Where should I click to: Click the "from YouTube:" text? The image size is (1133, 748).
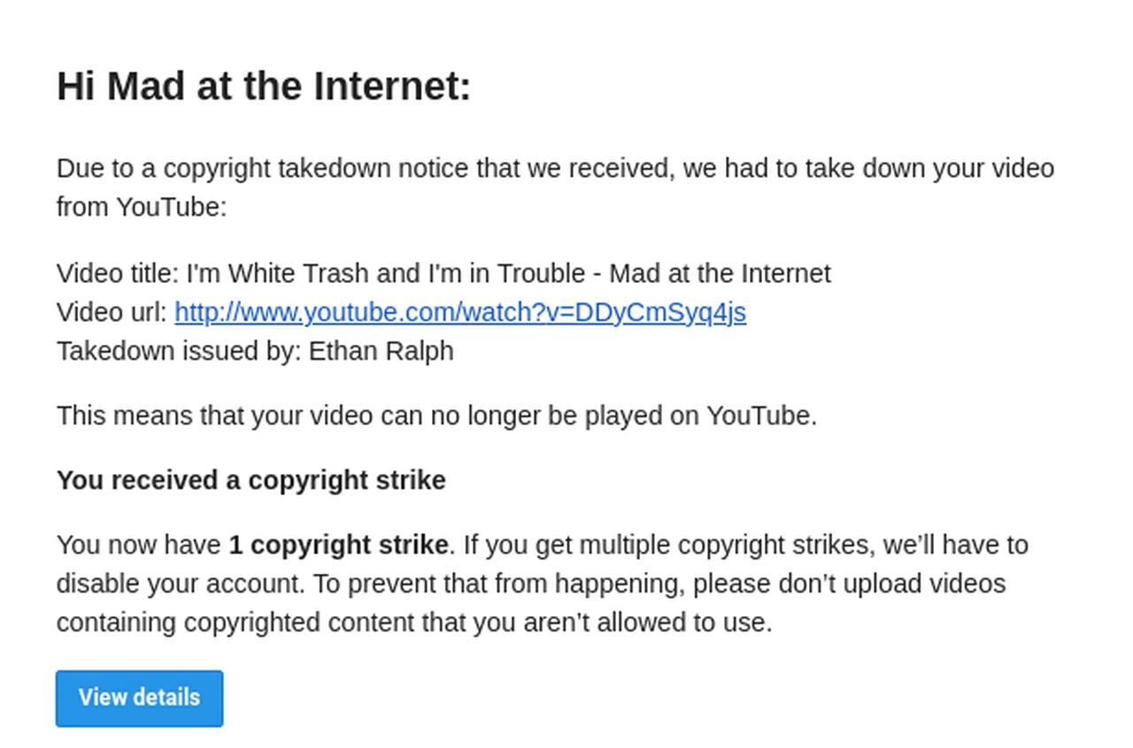pos(142,207)
